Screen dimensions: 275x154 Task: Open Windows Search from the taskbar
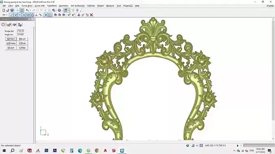click(13, 150)
